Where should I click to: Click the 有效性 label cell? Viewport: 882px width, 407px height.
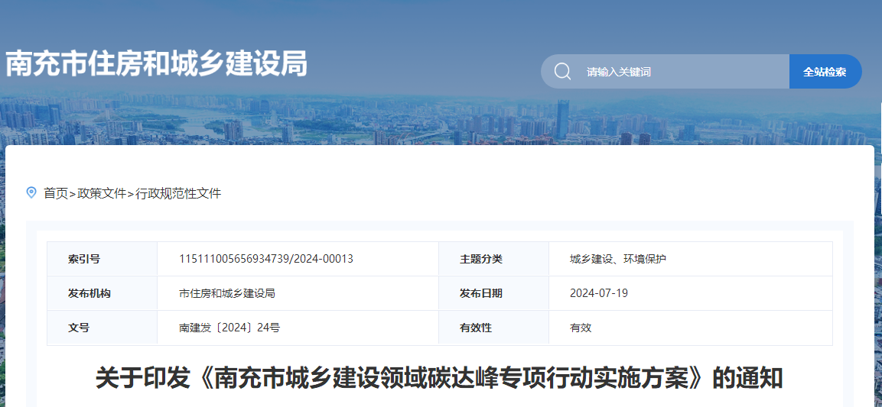pos(475,328)
